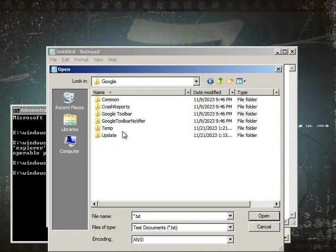Click File folder type in CrashReports row
Image resolution: width=336 pixels, height=252 pixels.
tap(247, 107)
